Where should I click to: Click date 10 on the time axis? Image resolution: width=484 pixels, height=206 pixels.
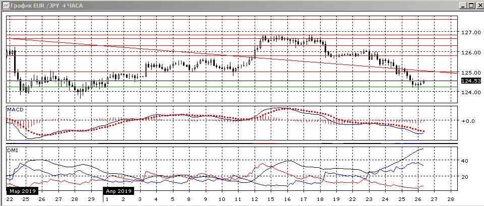[221, 199]
